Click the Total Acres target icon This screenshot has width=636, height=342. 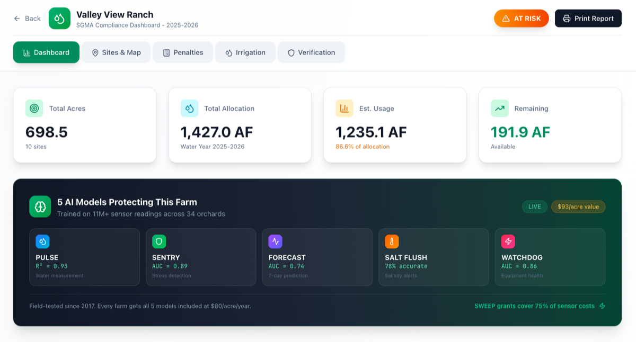pos(34,108)
